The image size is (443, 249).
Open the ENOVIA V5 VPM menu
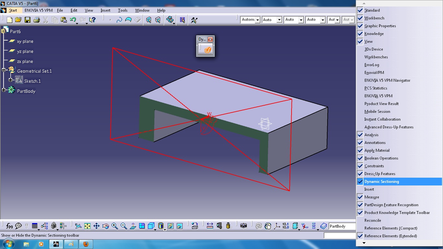39,10
